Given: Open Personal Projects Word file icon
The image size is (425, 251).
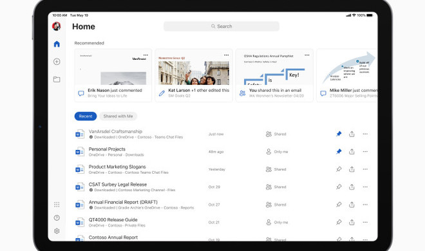Looking at the screenshot, I should click(x=80, y=152).
